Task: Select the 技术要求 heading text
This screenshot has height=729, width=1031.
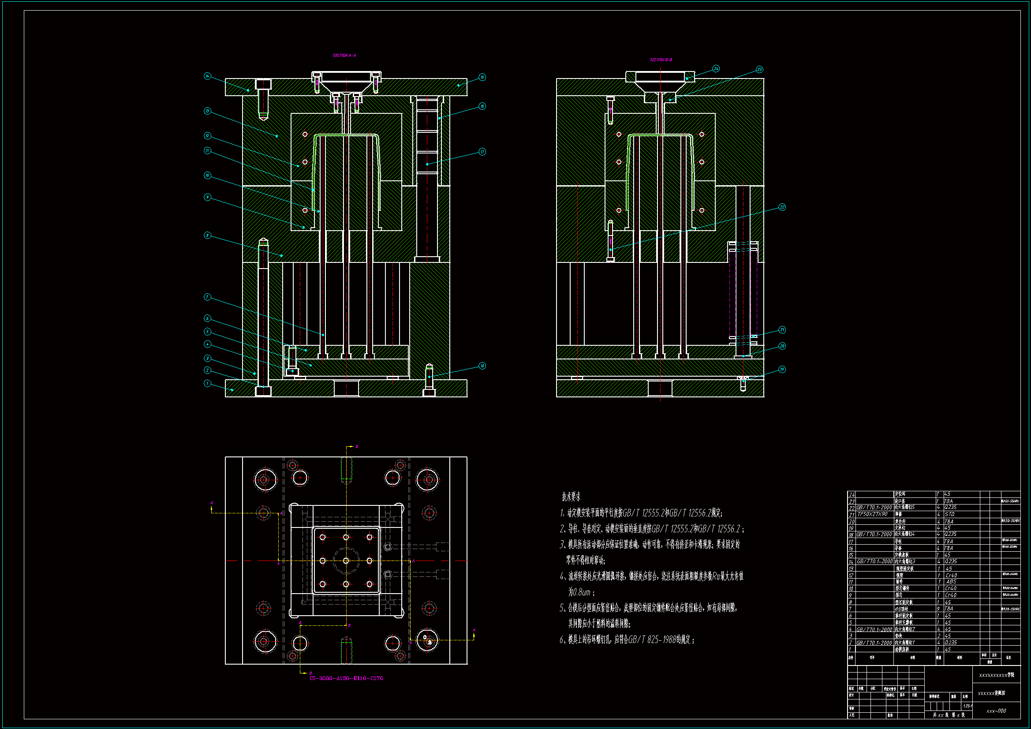Action: (x=571, y=497)
